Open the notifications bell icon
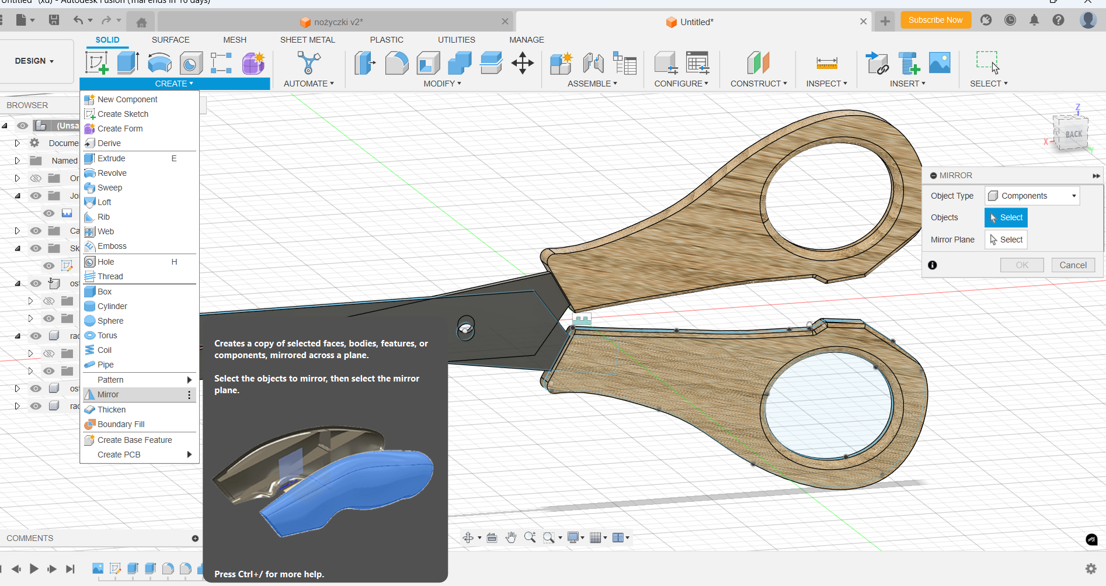This screenshot has width=1106, height=586. click(x=1034, y=20)
